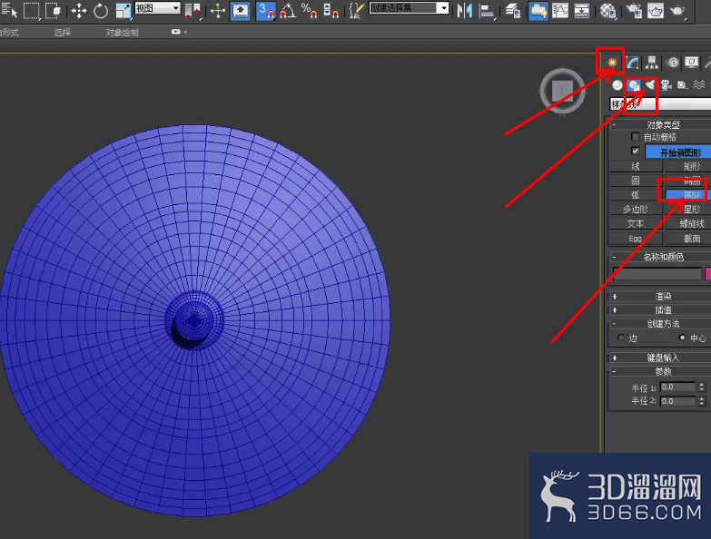Select the Shapes category icon

pyautogui.click(x=634, y=84)
